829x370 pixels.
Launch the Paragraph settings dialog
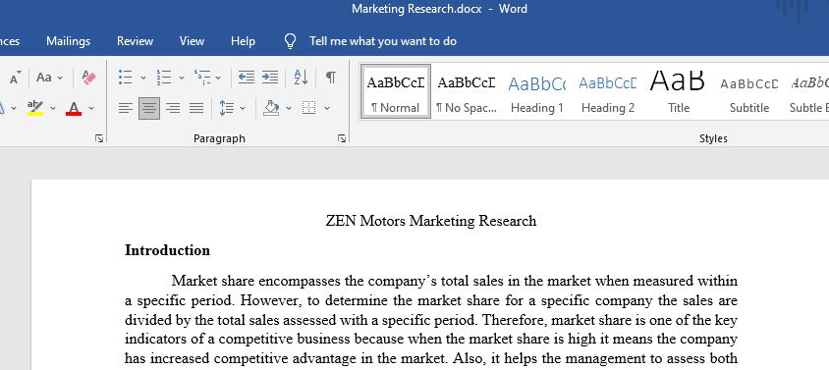[342, 138]
